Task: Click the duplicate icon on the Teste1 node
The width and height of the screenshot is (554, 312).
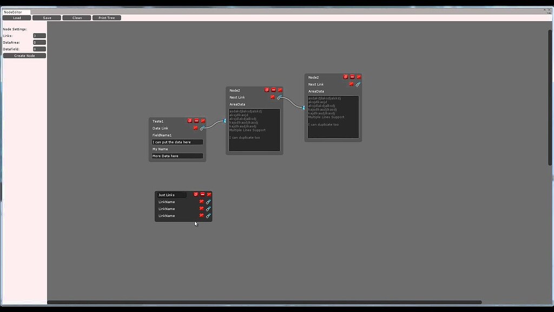Action: tap(189, 121)
